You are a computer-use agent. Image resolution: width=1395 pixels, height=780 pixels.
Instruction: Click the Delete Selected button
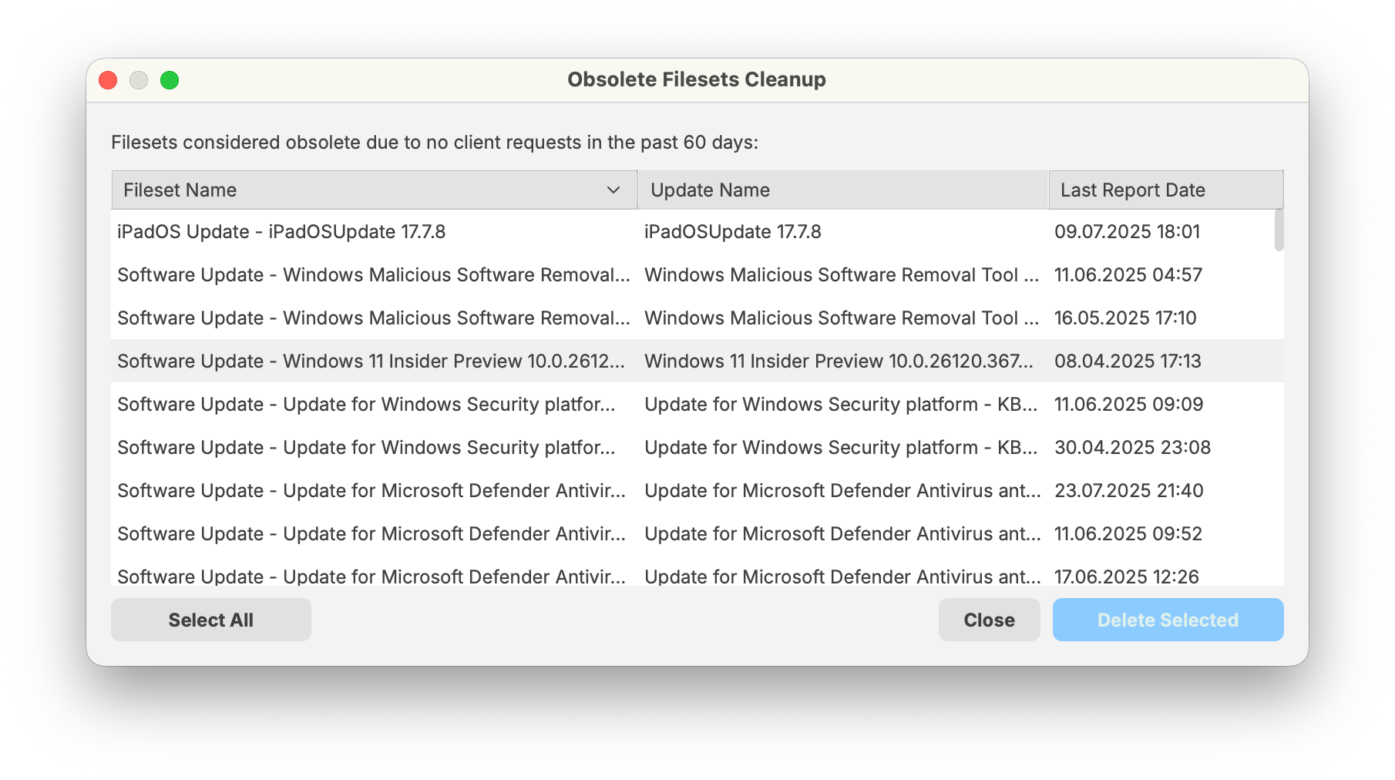1167,620
